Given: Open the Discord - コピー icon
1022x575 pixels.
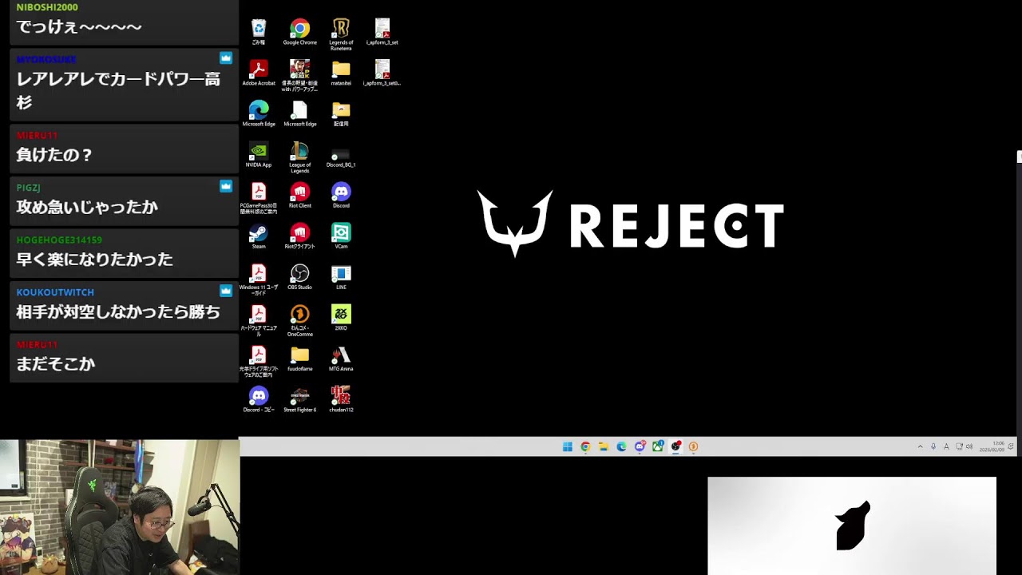Looking at the screenshot, I should (x=259, y=399).
